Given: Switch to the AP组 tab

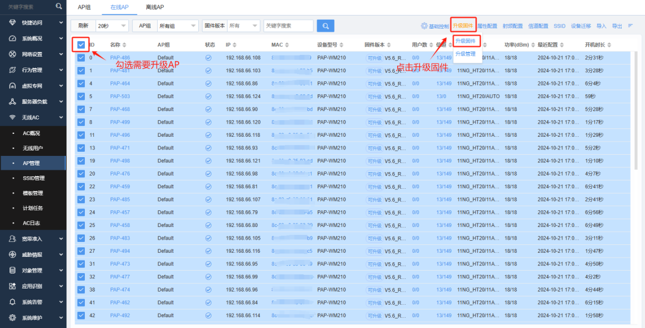Looking at the screenshot, I should 84,7.
